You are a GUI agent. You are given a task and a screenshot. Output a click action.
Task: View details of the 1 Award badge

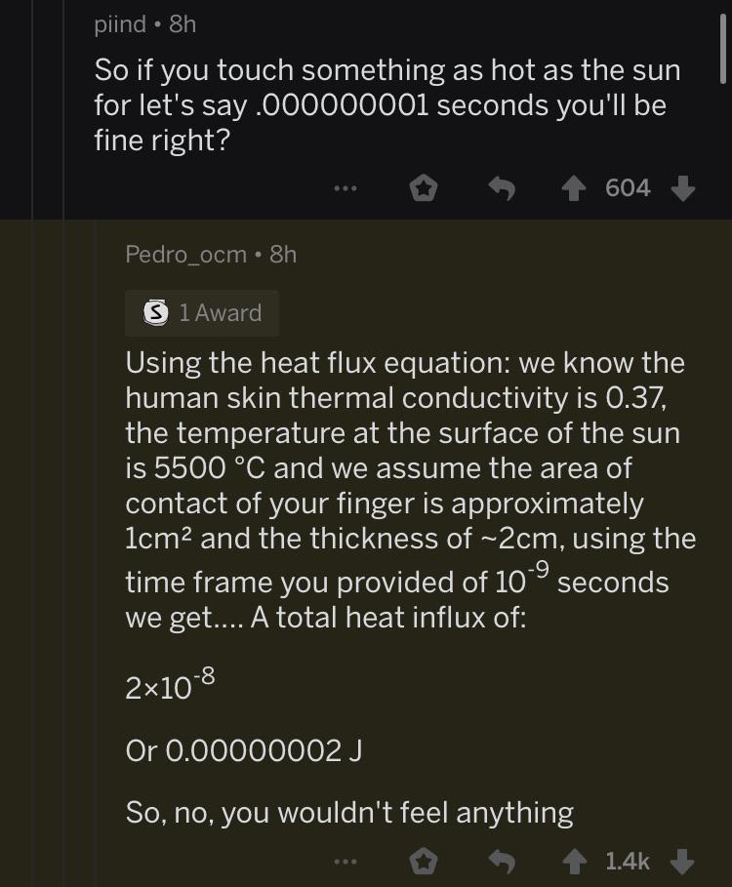pos(202,312)
